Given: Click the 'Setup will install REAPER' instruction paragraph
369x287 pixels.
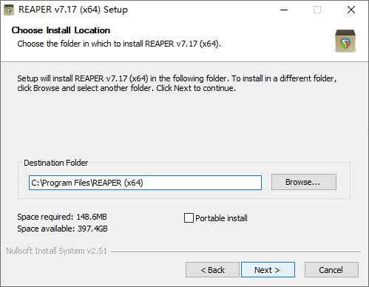Looking at the screenshot, I should (177, 83).
